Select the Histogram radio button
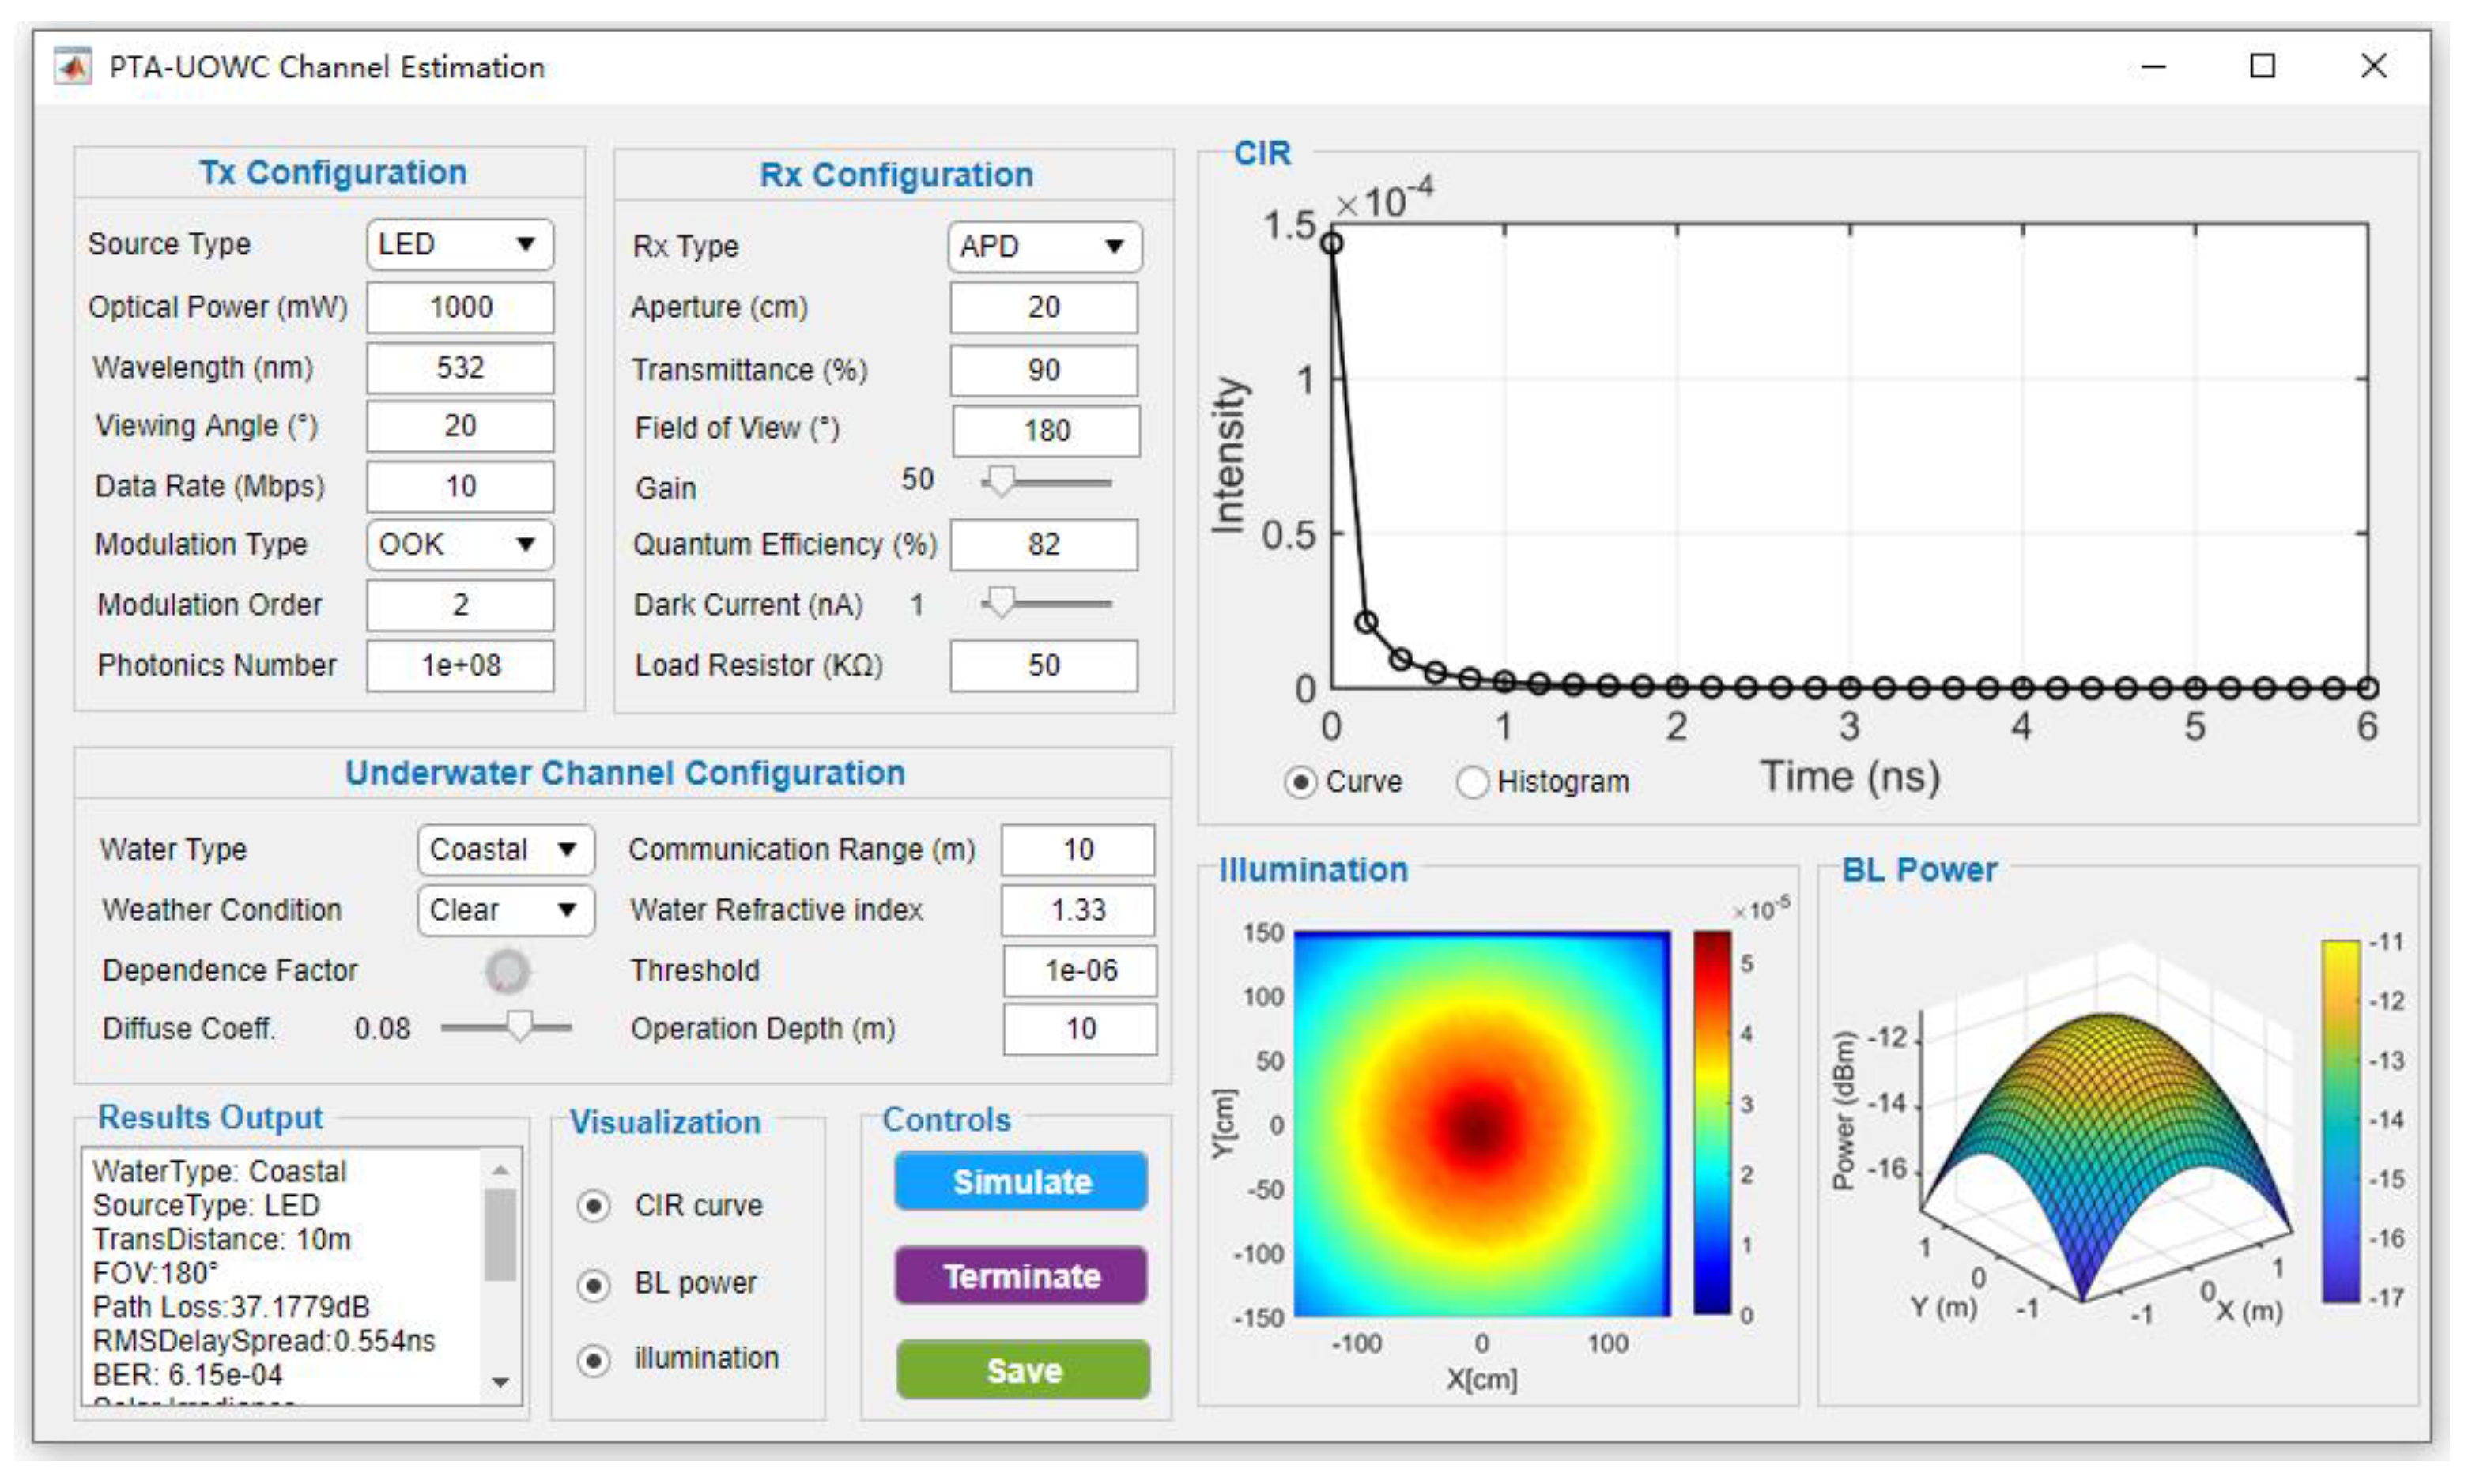 tap(1472, 782)
